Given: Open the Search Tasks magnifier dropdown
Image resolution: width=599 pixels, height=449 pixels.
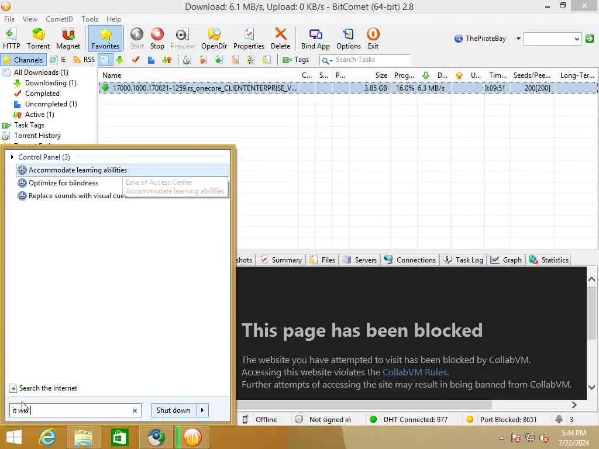Looking at the screenshot, I should click(x=326, y=60).
